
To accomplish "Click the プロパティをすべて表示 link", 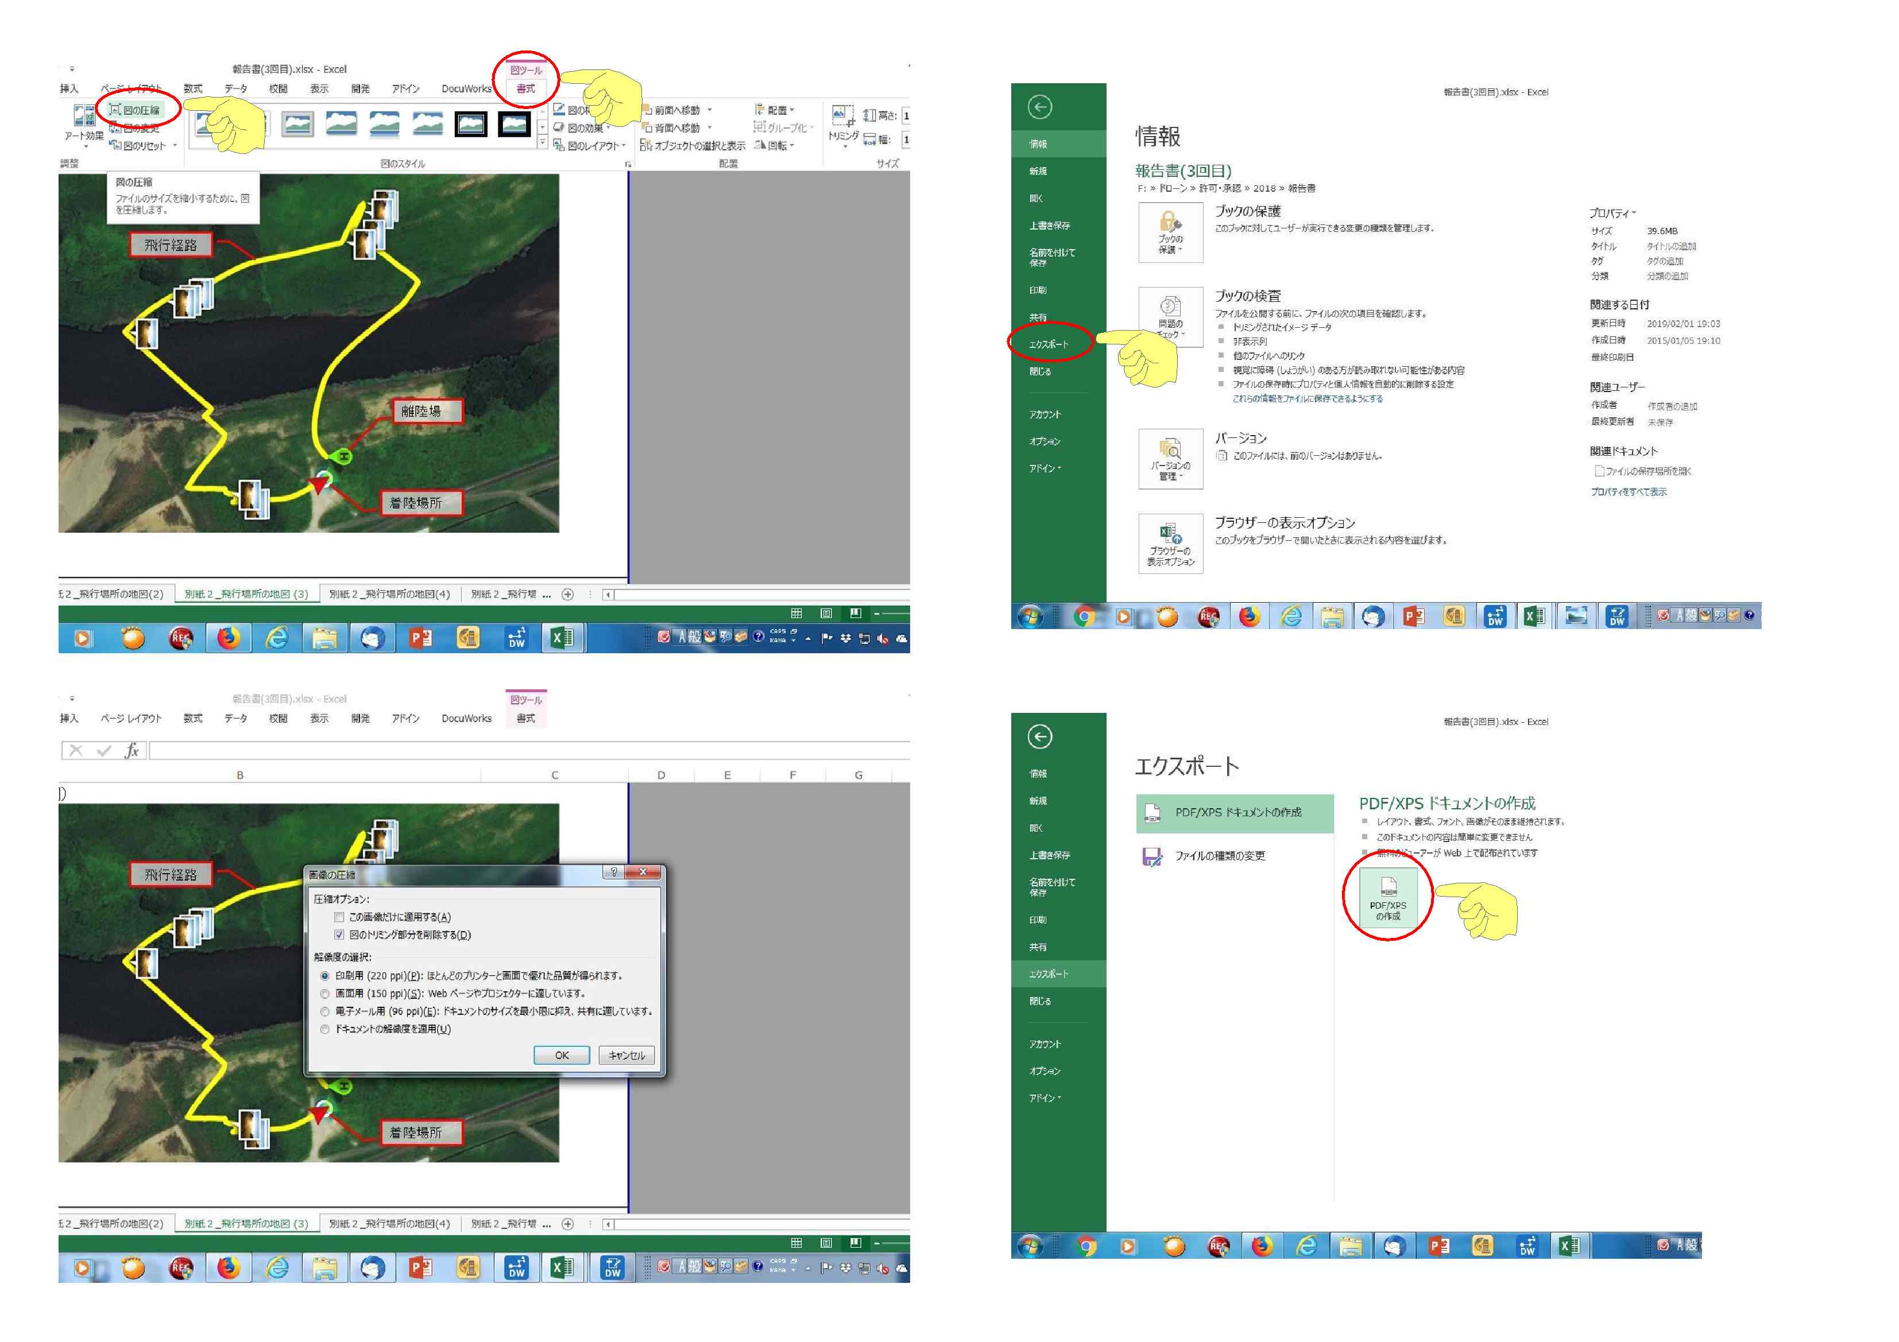I will [1628, 492].
